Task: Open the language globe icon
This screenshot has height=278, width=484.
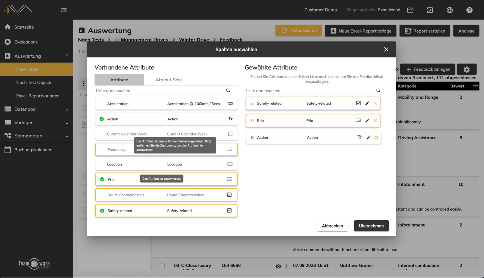Action: point(450,10)
